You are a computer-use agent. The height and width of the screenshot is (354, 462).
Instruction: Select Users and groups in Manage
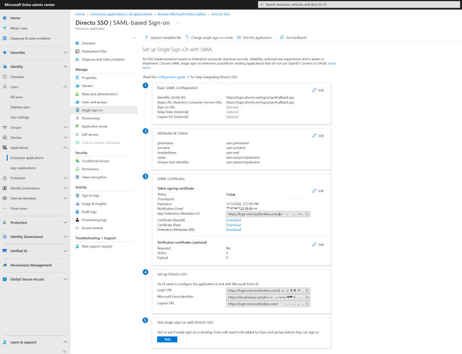[x=94, y=102]
